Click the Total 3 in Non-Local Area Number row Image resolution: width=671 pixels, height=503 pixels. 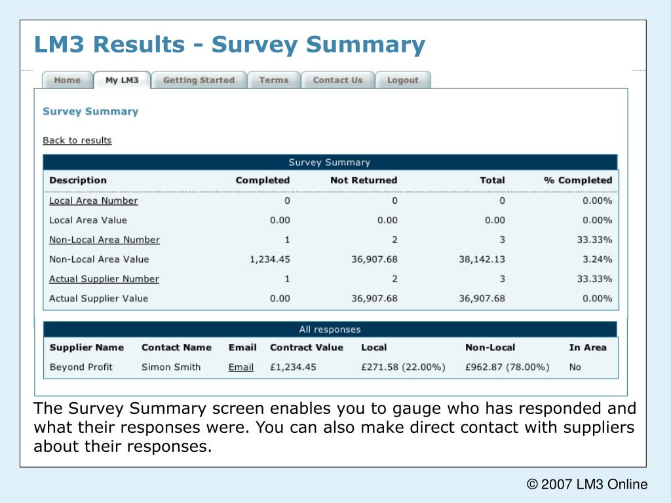click(x=503, y=240)
